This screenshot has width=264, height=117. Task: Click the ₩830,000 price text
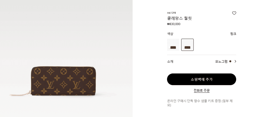coord(174,24)
